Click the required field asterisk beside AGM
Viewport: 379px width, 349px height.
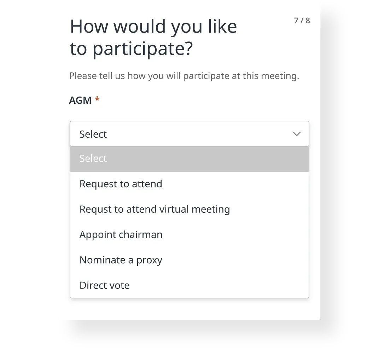coord(97,99)
